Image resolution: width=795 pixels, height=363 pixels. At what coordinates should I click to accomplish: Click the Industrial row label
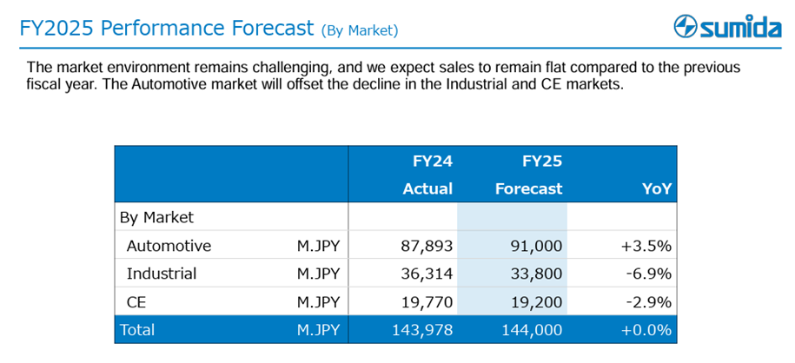coord(162,274)
